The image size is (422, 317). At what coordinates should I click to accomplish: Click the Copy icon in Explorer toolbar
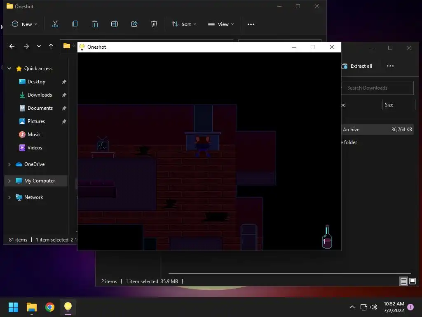point(75,24)
